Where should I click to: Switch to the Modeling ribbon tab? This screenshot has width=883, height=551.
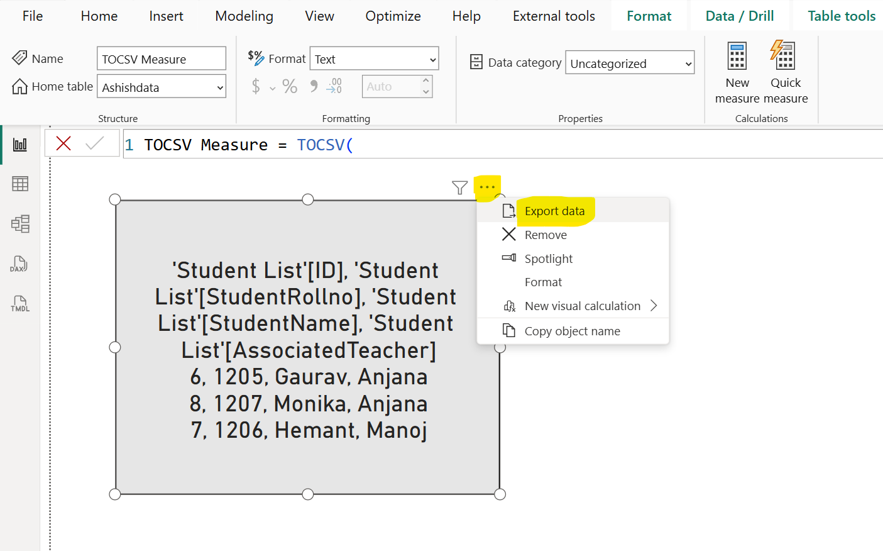click(244, 16)
